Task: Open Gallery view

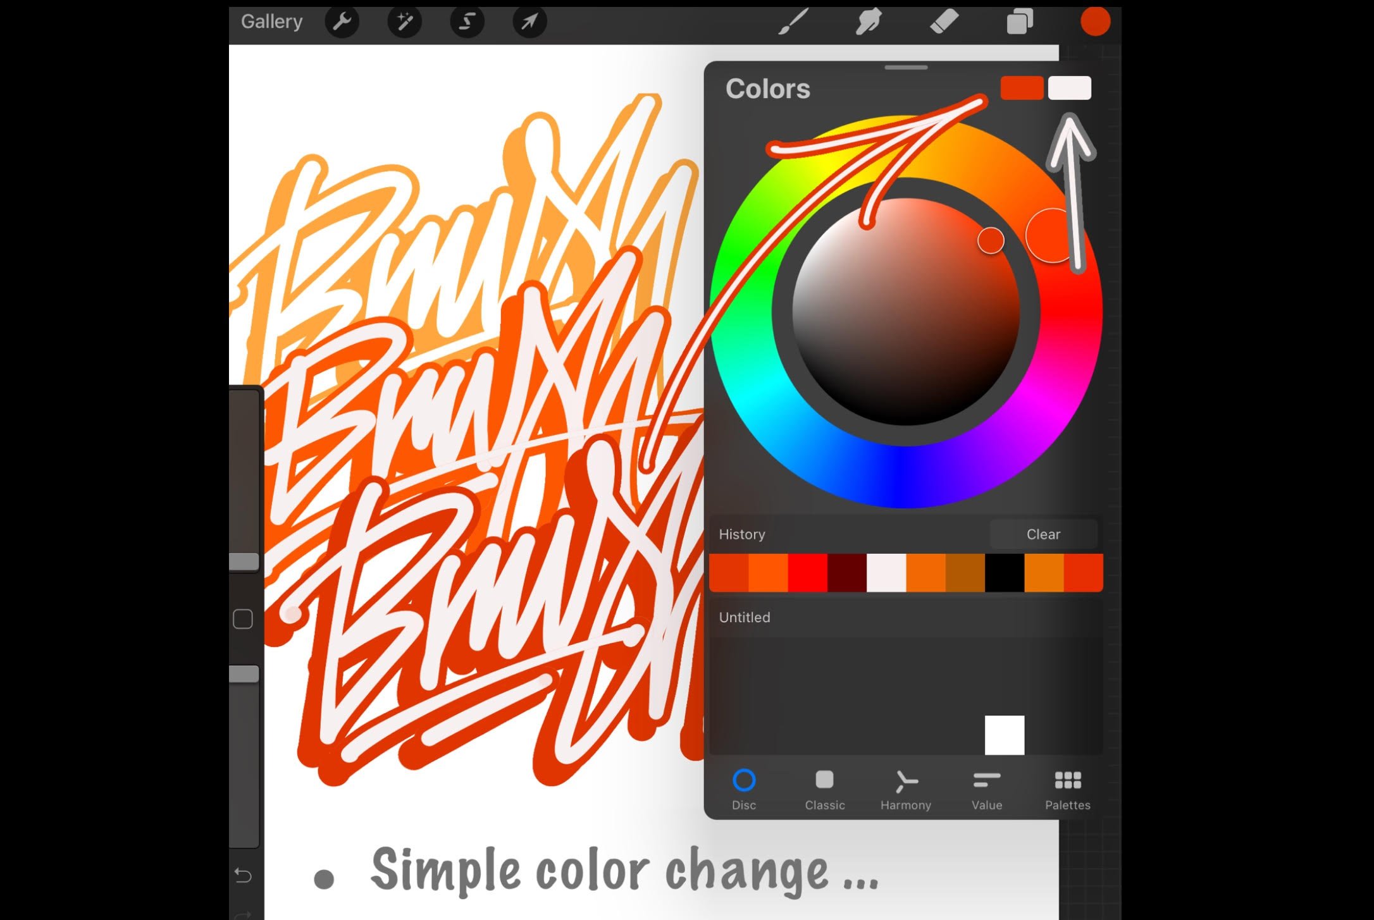Action: tap(270, 21)
